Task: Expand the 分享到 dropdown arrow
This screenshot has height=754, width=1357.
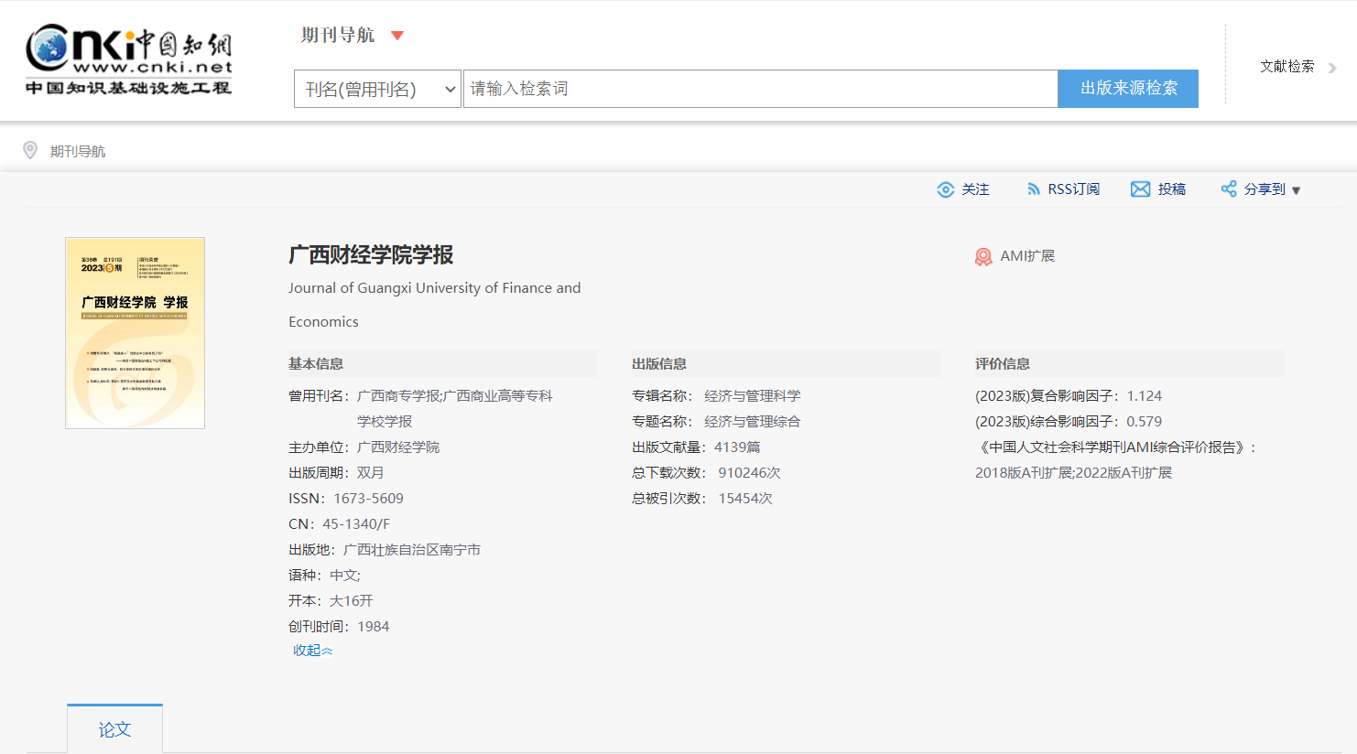Action: pos(1296,190)
